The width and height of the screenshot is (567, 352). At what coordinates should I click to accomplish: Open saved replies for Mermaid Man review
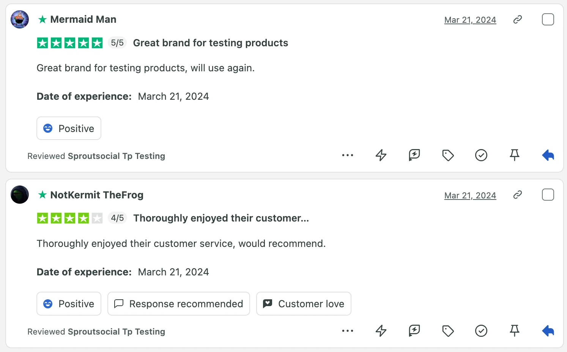(x=414, y=155)
